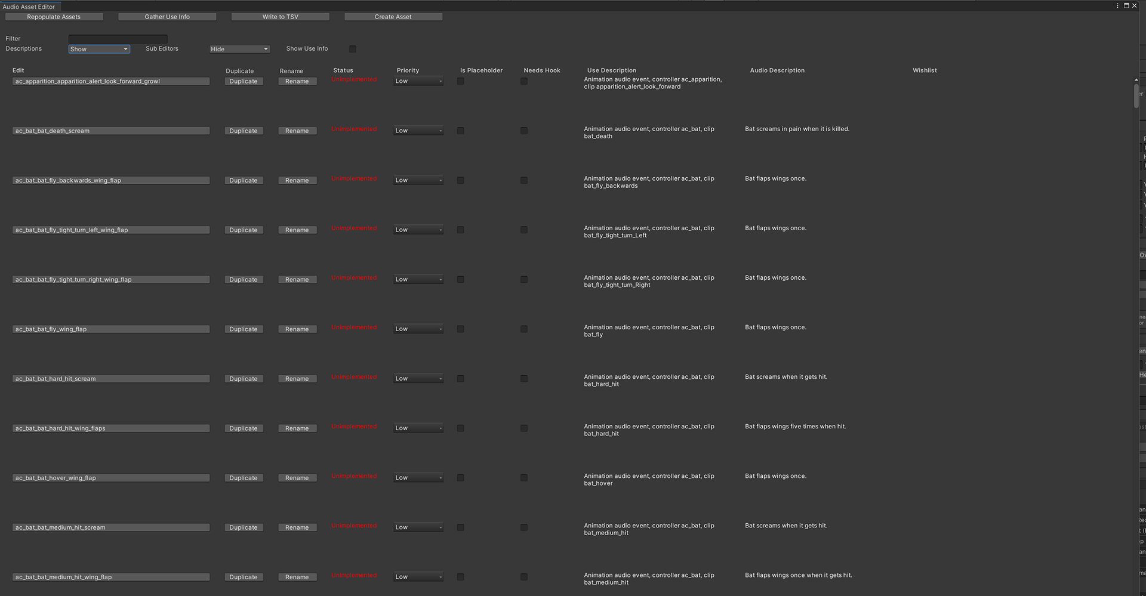Click the Gather Use Info button
Screen dimensions: 1146x596
coord(167,17)
